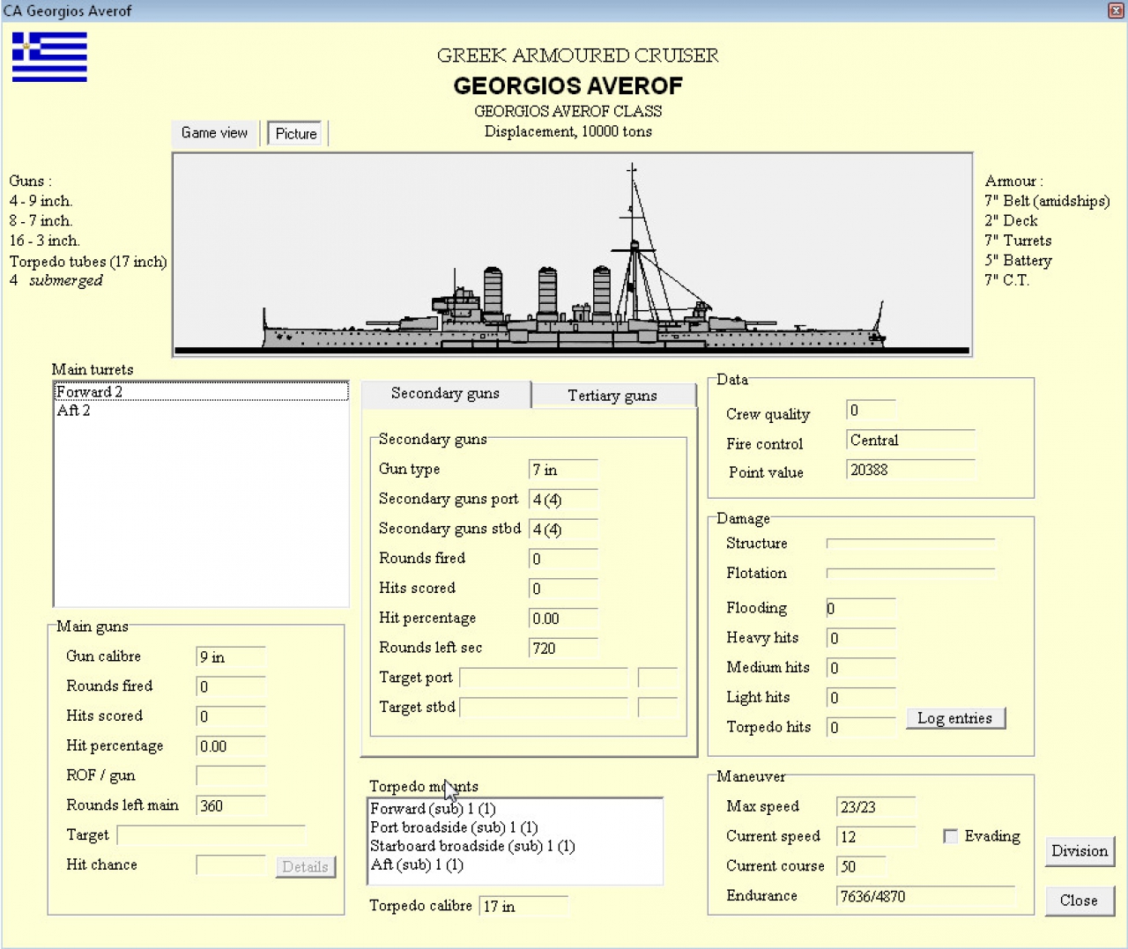This screenshot has height=949, width=1128.
Task: Open the Secondary guns tab
Action: [x=445, y=394]
